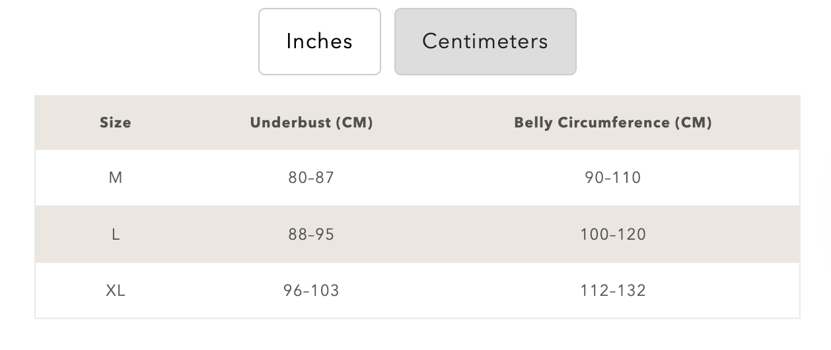Screen dimensions: 831x350
Task: Select the L size cell
Action: pyautogui.click(x=116, y=234)
